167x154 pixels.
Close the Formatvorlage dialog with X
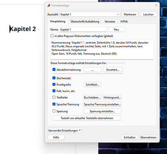tap(156, 5)
